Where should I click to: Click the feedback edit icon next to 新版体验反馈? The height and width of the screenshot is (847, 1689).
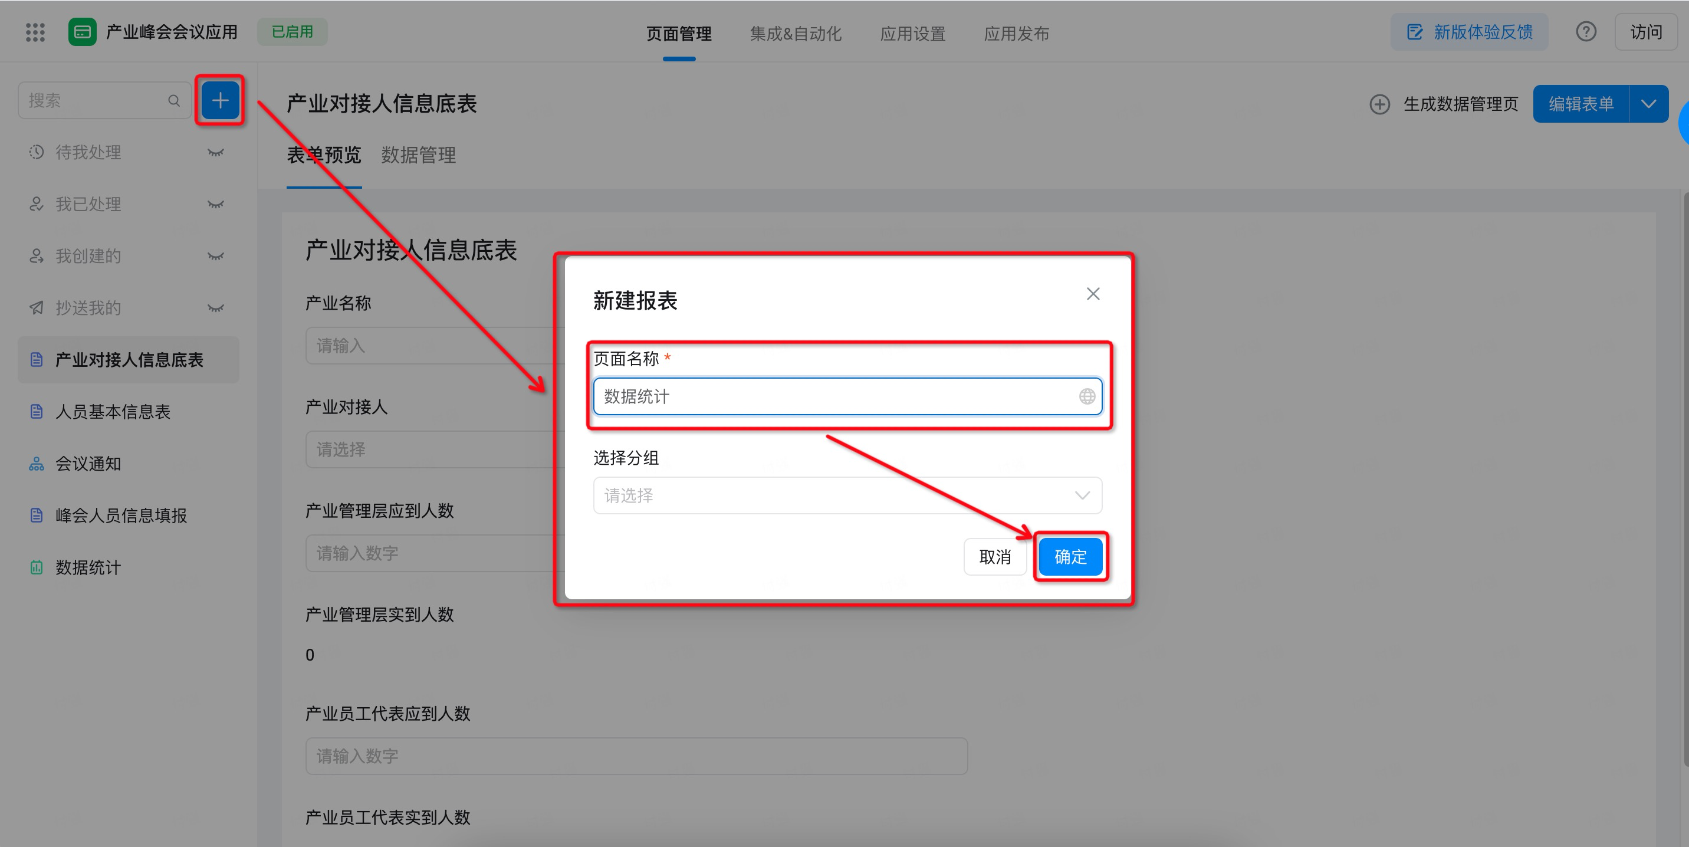(x=1415, y=31)
